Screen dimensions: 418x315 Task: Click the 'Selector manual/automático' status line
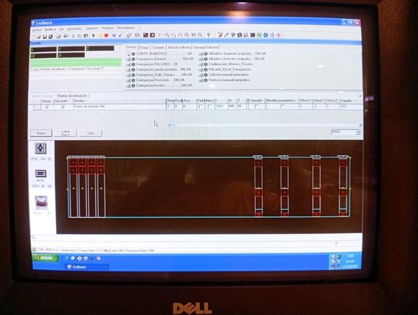point(225,75)
